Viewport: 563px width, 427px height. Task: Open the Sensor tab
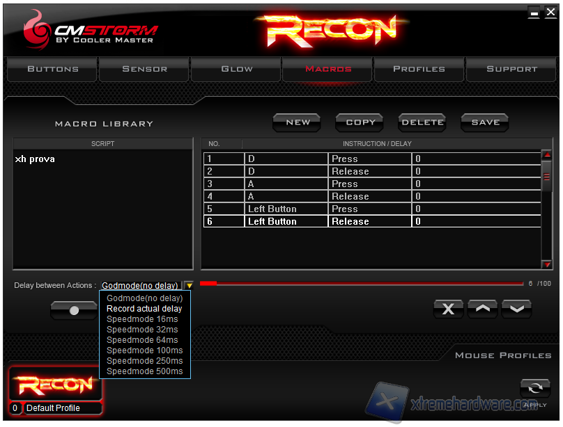pyautogui.click(x=144, y=70)
